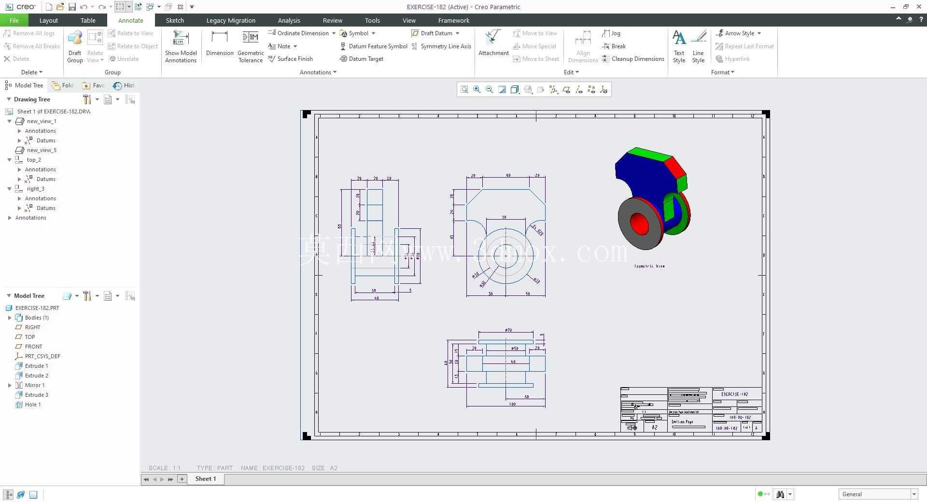
Task: Click the Open file folder icon
Action: pos(60,7)
